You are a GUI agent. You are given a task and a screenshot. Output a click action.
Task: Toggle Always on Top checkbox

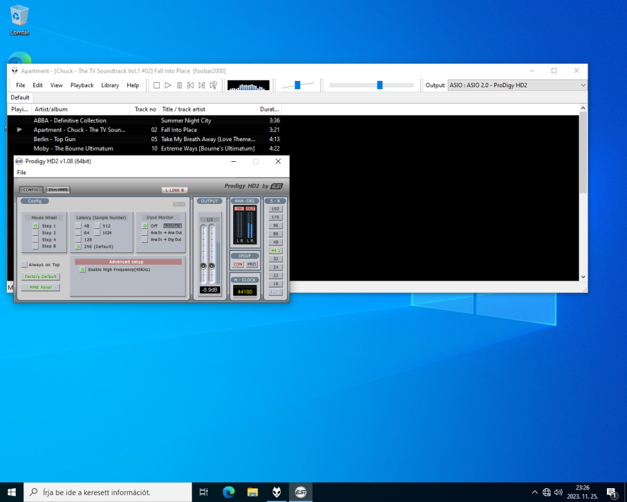pyautogui.click(x=24, y=265)
